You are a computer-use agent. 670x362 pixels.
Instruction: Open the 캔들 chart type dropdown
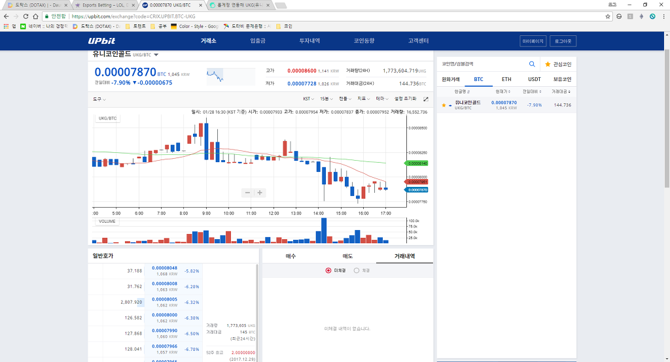[345, 99]
